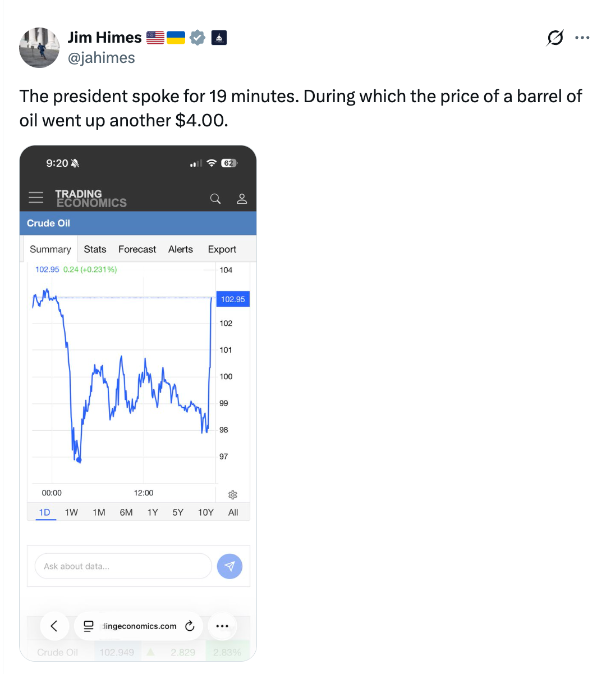This screenshot has width=597, height=674.
Task: Open the Trading Economics hamburger menu
Action: click(x=36, y=198)
